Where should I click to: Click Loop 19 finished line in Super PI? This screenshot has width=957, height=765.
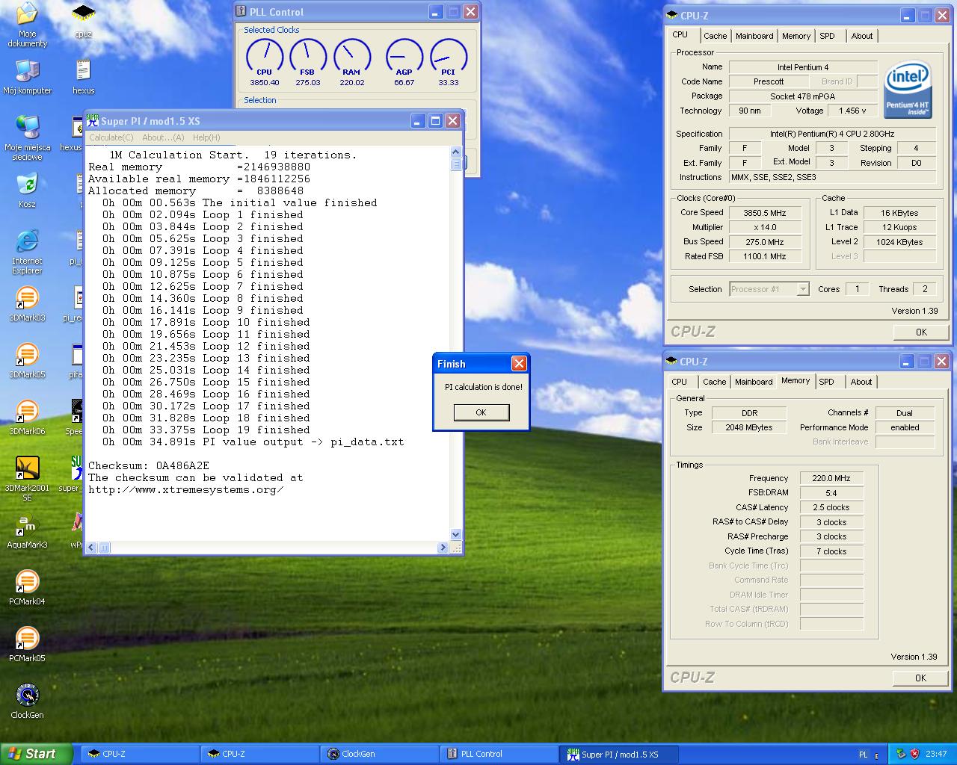206,430
